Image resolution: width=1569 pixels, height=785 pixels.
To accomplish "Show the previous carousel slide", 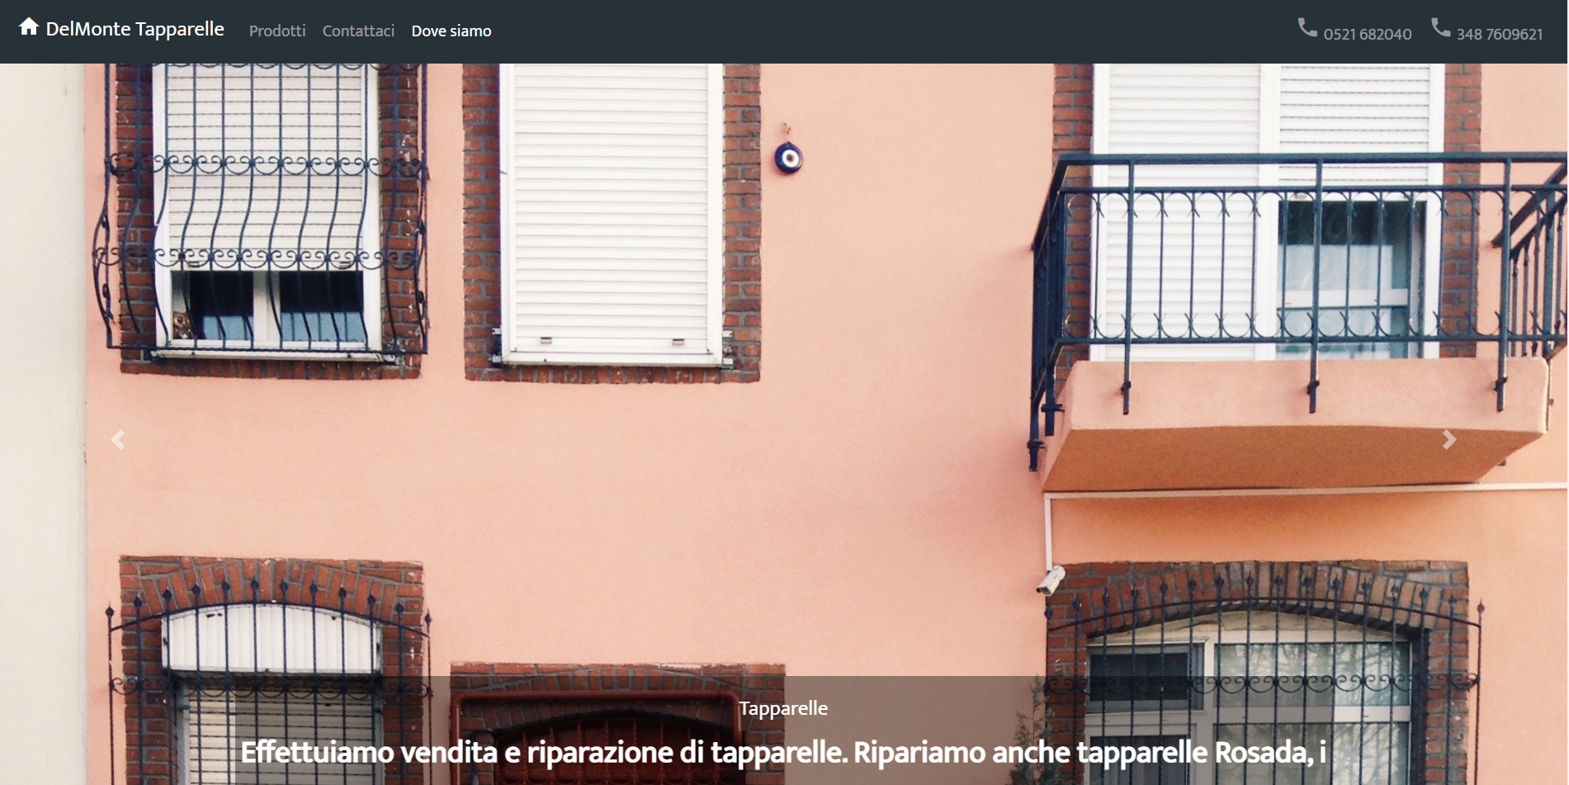I will point(117,439).
